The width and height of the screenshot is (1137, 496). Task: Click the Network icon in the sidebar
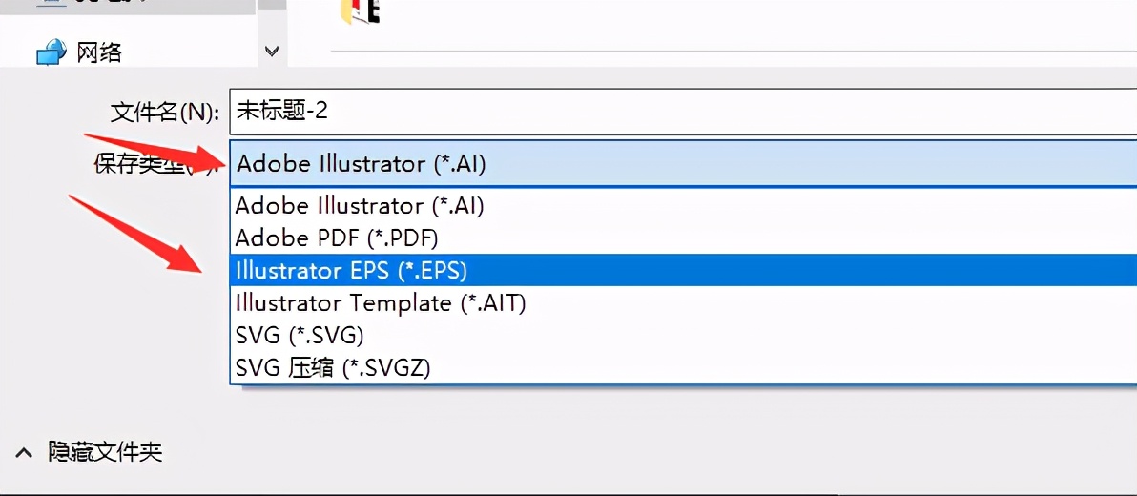click(50, 52)
